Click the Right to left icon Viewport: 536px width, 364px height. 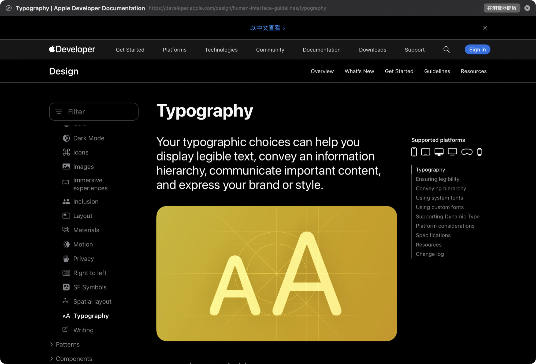(66, 273)
